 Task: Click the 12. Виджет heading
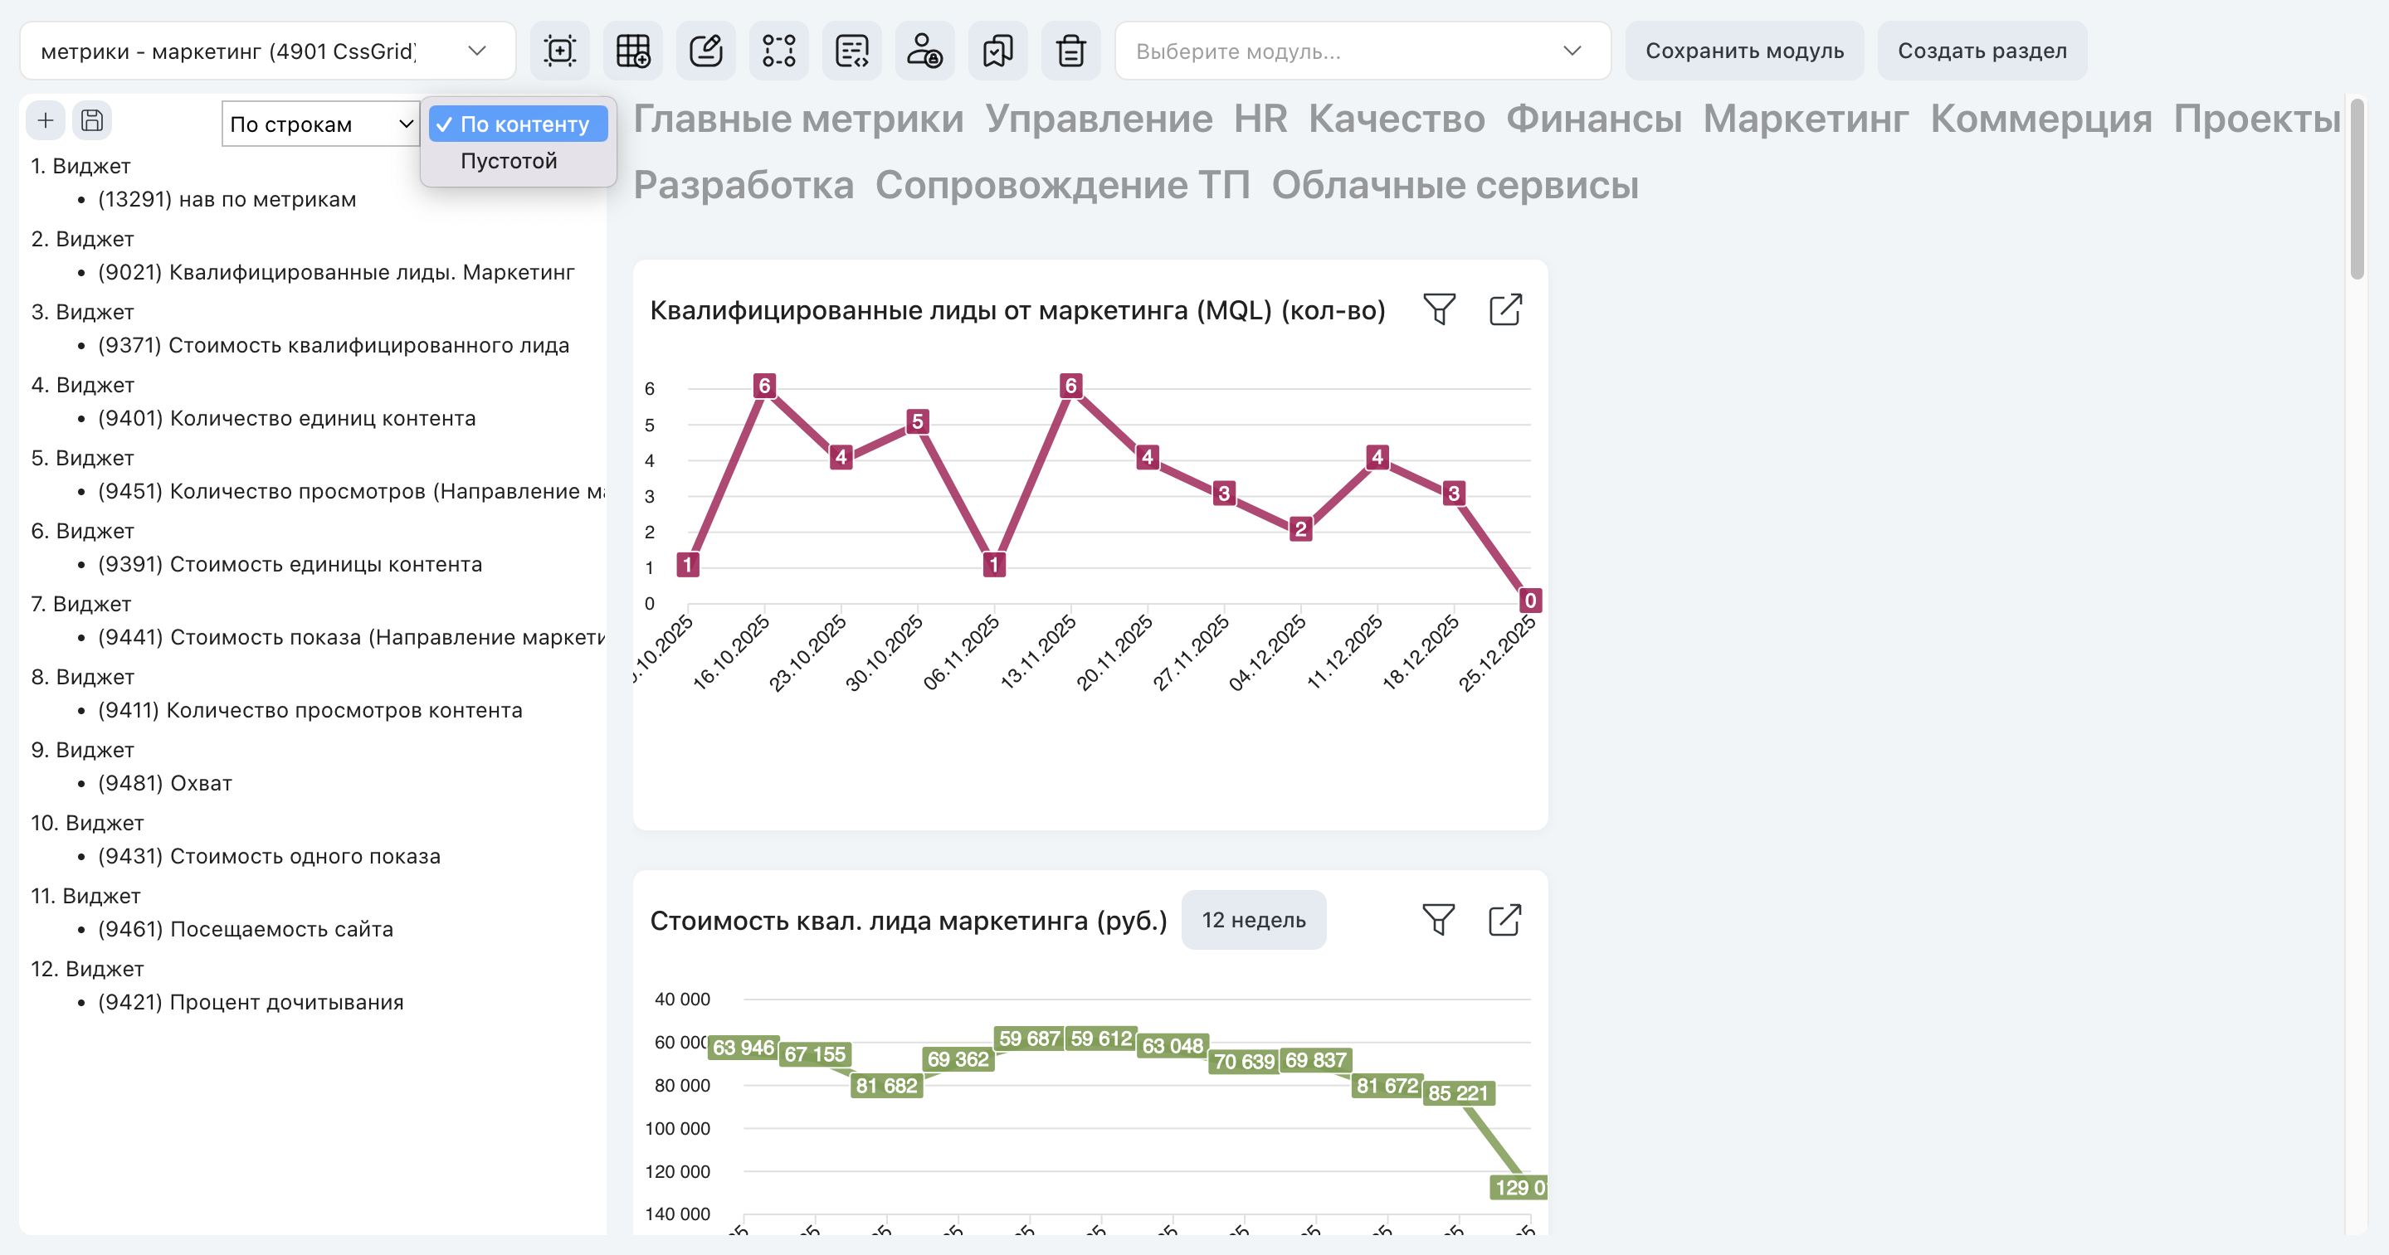pos(86,969)
